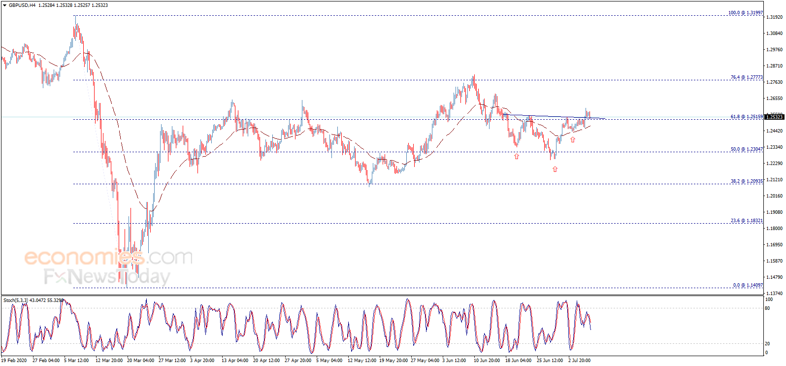Expand the triangle menu beside GBPUSD,H4
The width and height of the screenshot is (786, 366).
click(x=5, y=5)
